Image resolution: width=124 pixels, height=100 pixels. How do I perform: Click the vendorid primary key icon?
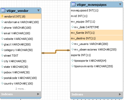[2, 16]
